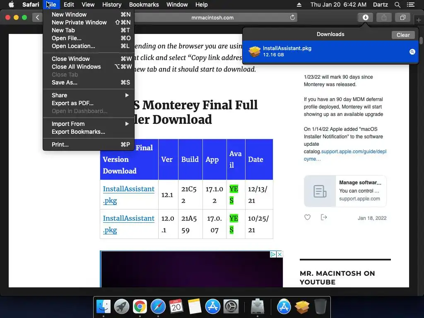Choose Open Location... menu item
Image resolution: width=424 pixels, height=318 pixels.
(89, 46)
